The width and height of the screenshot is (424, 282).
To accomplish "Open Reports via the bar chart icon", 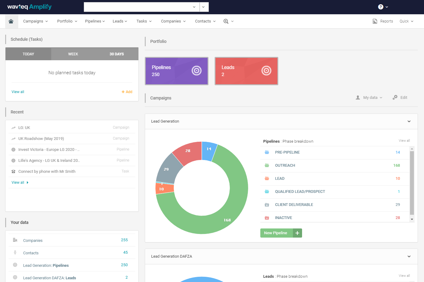I will click(x=375, y=21).
